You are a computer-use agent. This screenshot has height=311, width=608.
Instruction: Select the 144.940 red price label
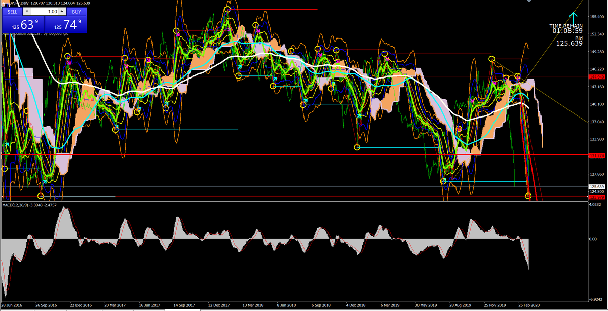(x=597, y=77)
